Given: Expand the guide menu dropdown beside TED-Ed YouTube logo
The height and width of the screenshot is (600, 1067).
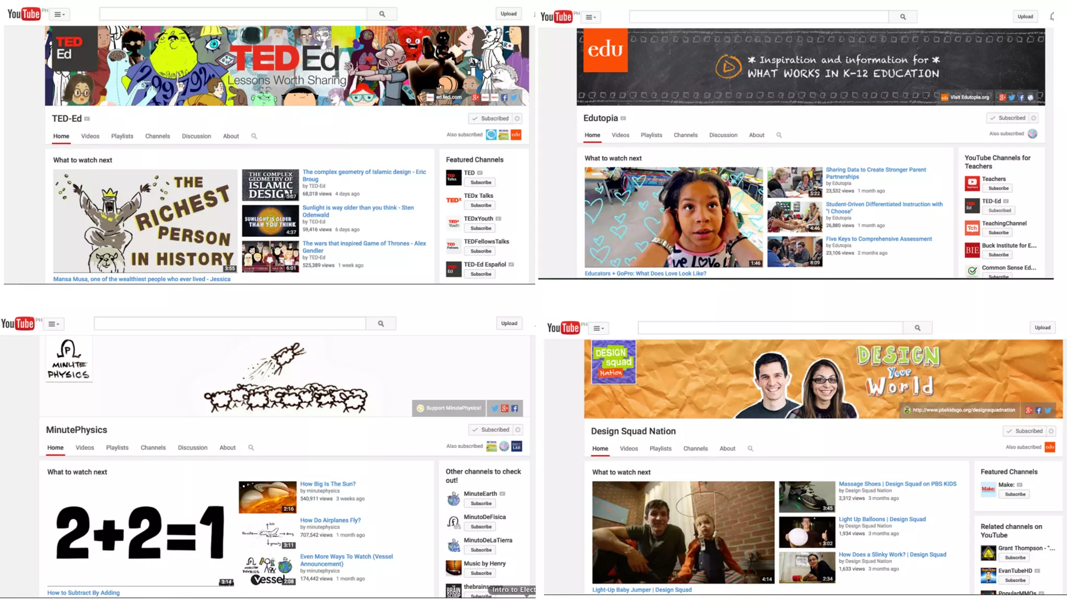Looking at the screenshot, I should [60, 15].
